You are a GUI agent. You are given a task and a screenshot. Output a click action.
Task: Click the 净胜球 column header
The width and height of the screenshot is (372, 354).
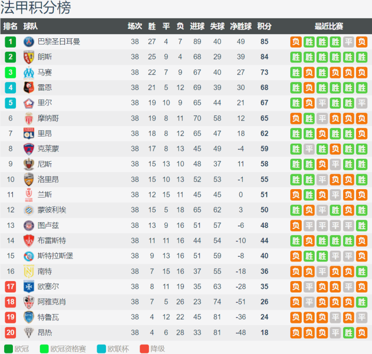point(241,26)
